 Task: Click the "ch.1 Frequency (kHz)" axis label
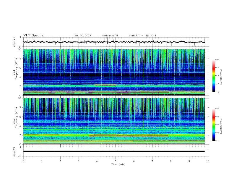coord(15,69)
